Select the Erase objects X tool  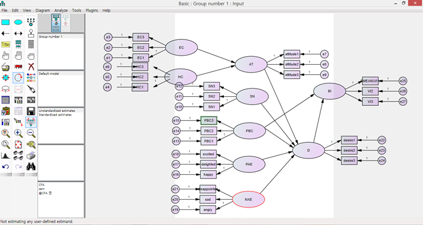[31, 67]
